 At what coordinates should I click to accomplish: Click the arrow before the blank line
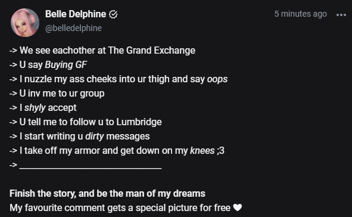point(13,165)
